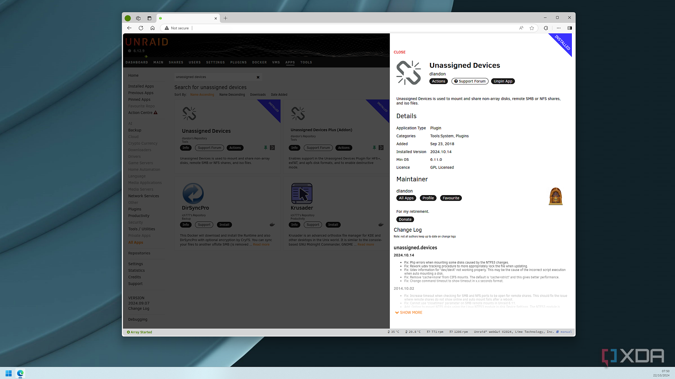Open browser settings and more menu
This screenshot has width=675, height=379.
[559, 28]
